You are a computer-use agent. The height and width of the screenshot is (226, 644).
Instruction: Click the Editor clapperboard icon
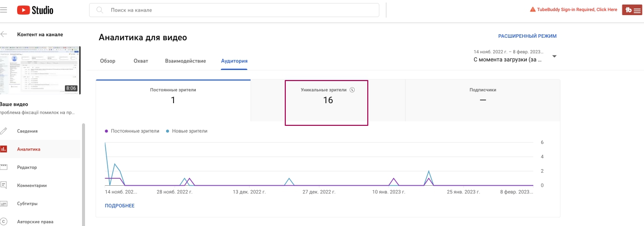(4, 167)
